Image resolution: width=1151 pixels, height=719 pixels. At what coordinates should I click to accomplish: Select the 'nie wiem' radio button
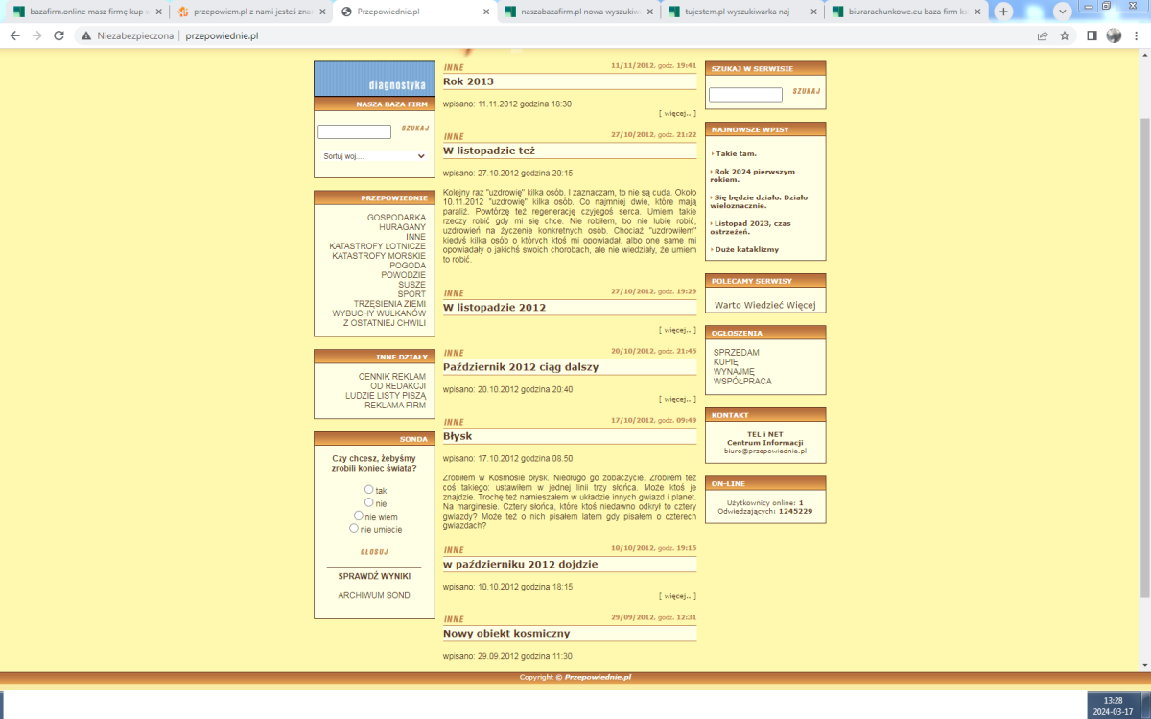[x=359, y=516]
